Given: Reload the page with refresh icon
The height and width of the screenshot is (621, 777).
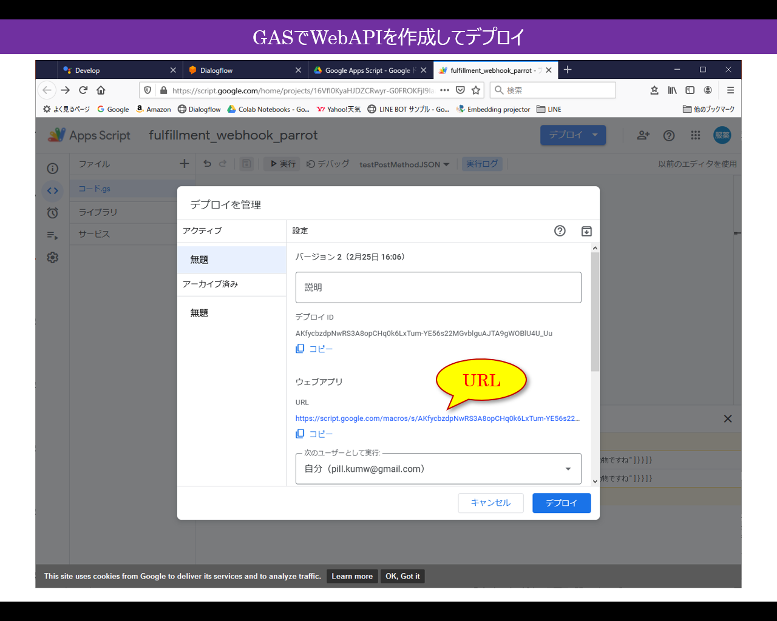Looking at the screenshot, I should tap(83, 90).
